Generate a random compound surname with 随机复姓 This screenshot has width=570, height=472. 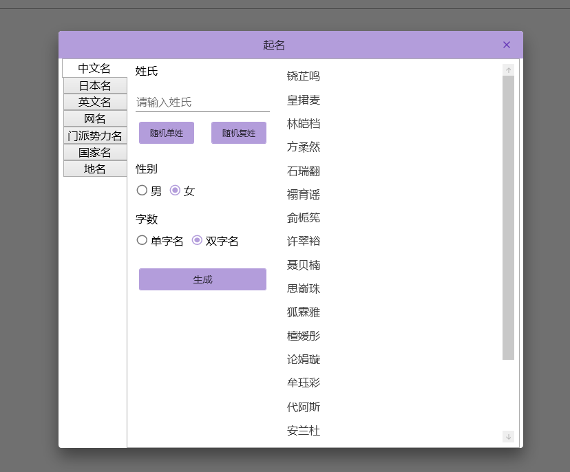coord(239,133)
